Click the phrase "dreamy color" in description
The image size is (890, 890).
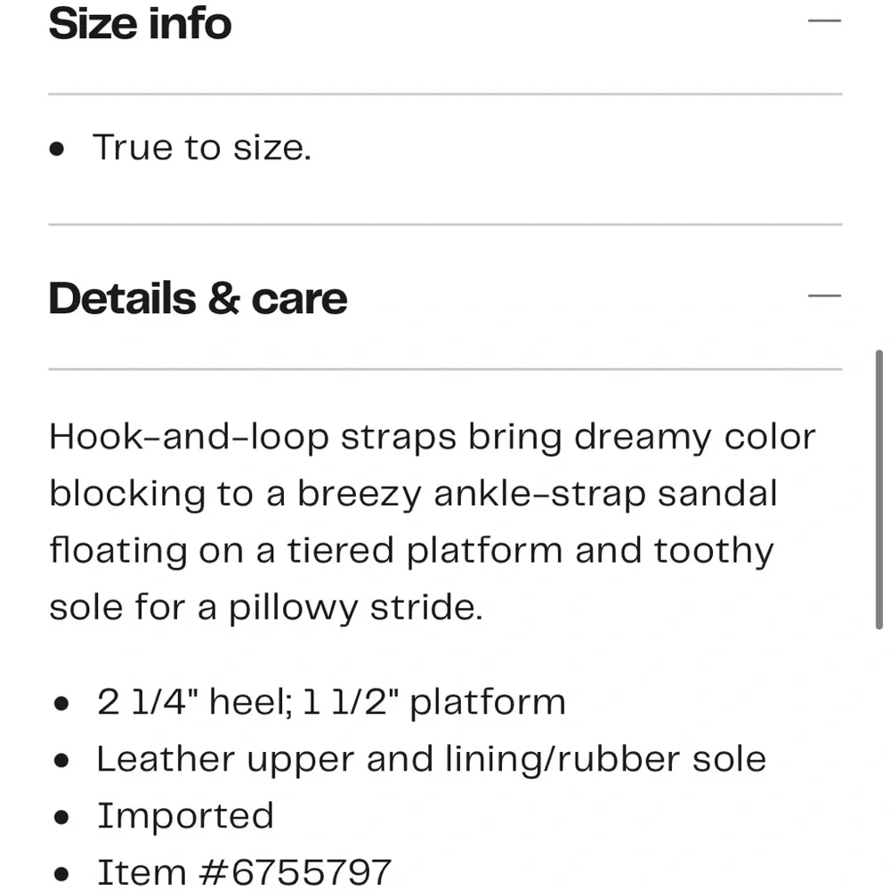[694, 437]
